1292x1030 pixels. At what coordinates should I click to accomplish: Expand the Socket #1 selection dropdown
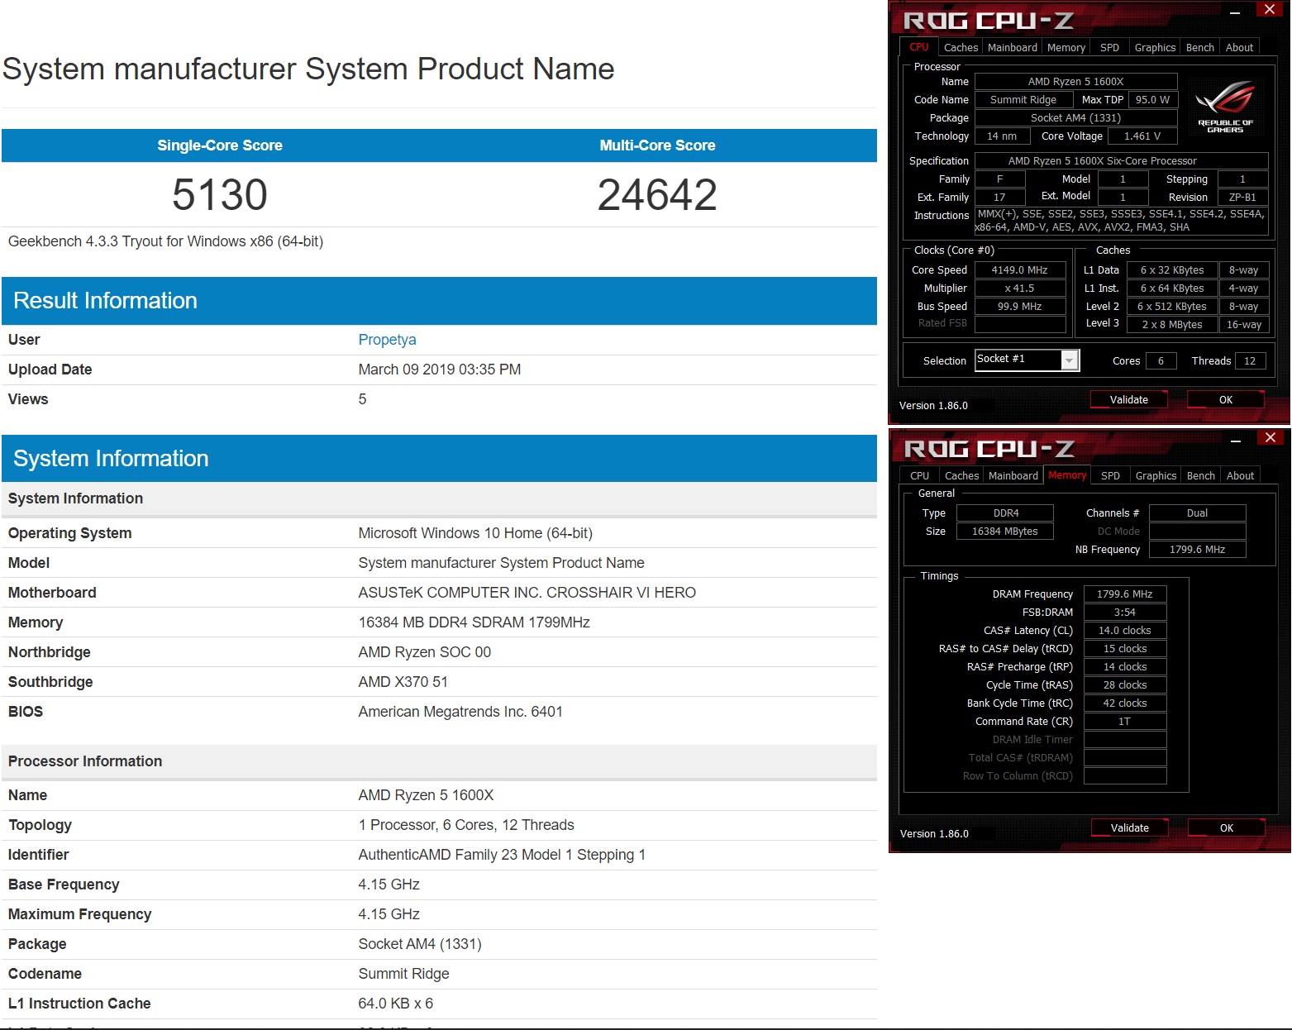[1070, 360]
